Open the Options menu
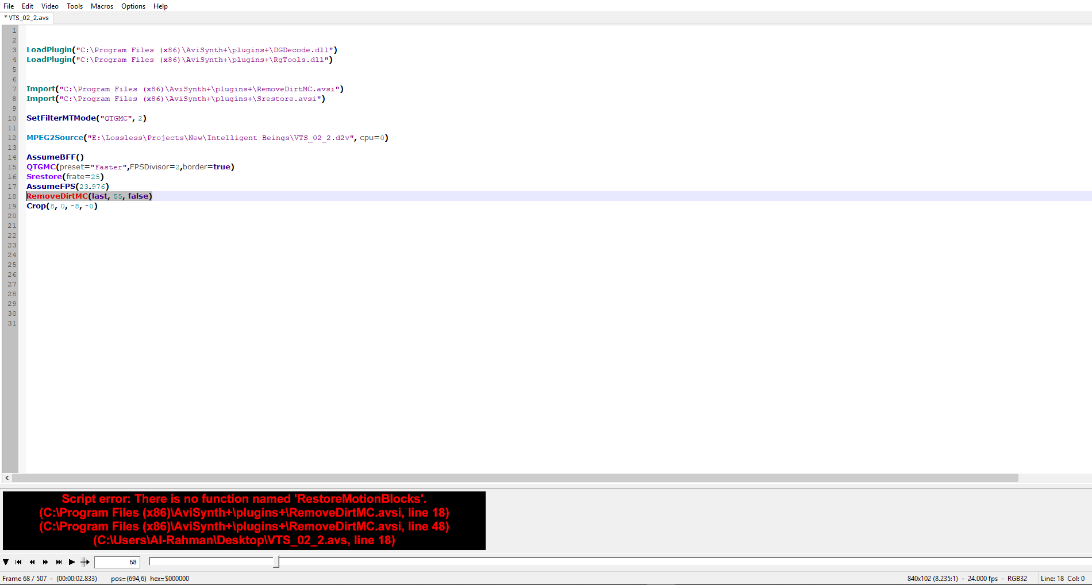This screenshot has height=585, width=1092. 133,6
